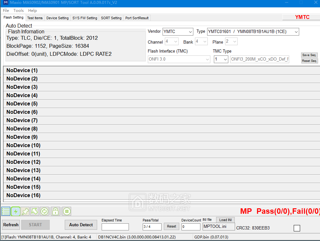Select the NoDevice (11) row
The height and width of the screenshot is (241, 320).
click(x=162, y=154)
